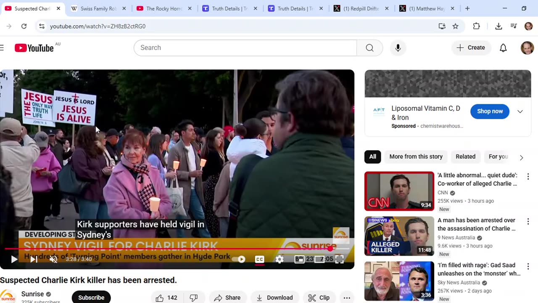Open the YouTube guide hamburger menu
538x303 pixels.
pyautogui.click(x=2, y=48)
